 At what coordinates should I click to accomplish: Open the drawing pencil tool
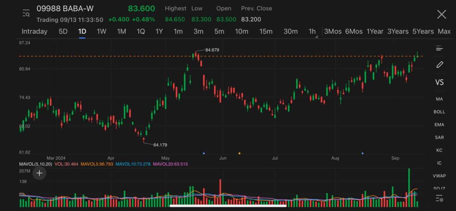pyautogui.click(x=440, y=65)
